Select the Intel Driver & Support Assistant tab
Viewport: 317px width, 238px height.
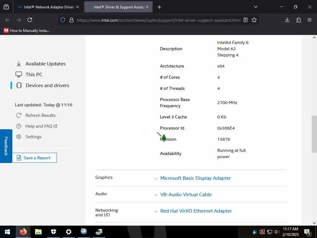tap(119, 7)
